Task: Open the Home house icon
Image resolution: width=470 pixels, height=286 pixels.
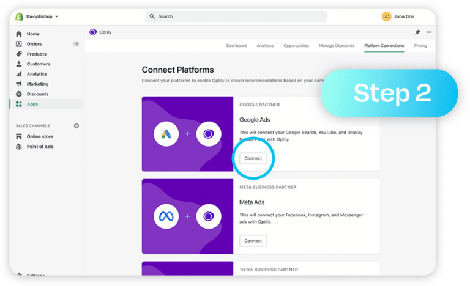Action: tap(19, 34)
